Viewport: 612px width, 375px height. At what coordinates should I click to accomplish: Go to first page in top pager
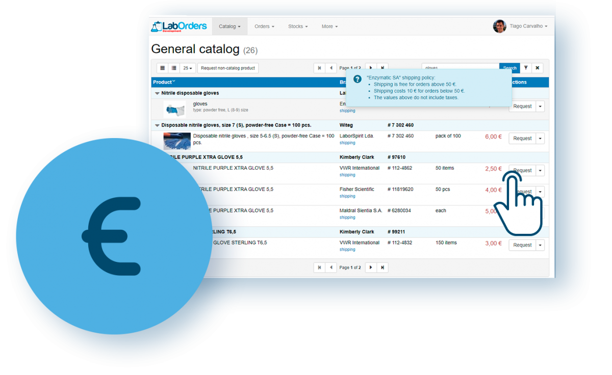click(x=319, y=68)
